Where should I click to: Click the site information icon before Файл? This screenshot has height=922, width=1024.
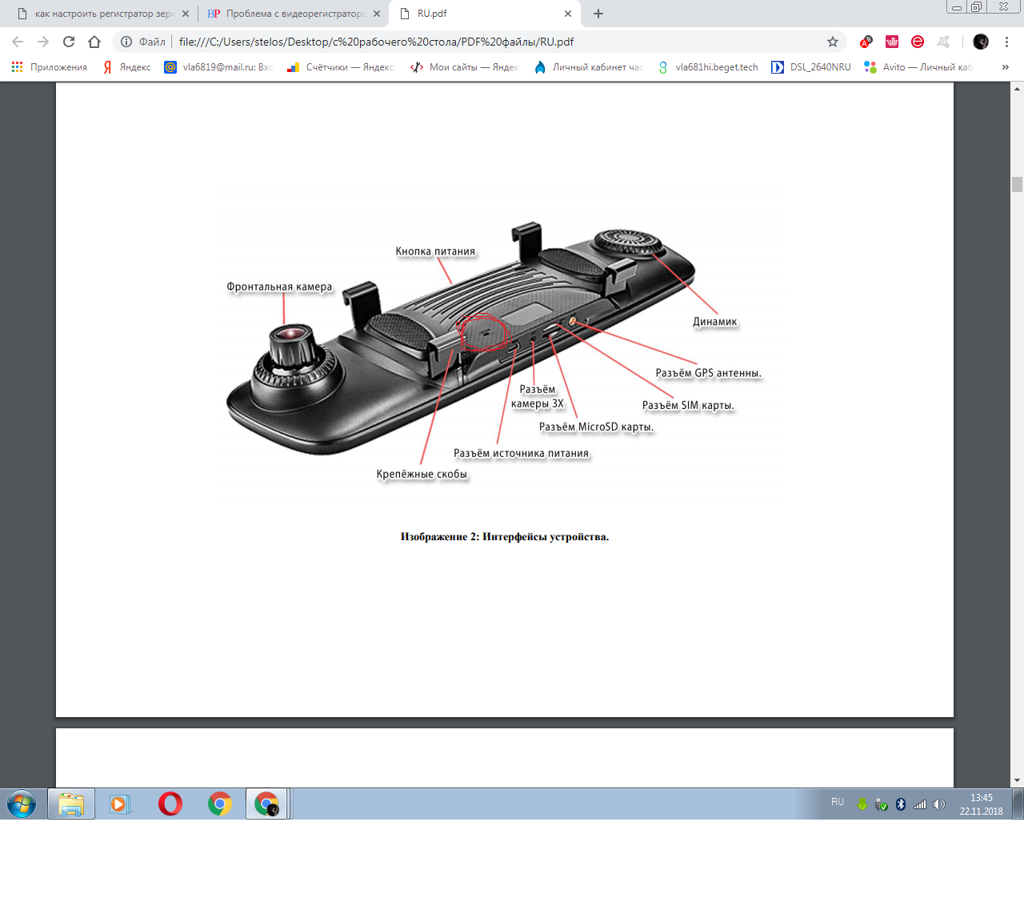click(126, 42)
